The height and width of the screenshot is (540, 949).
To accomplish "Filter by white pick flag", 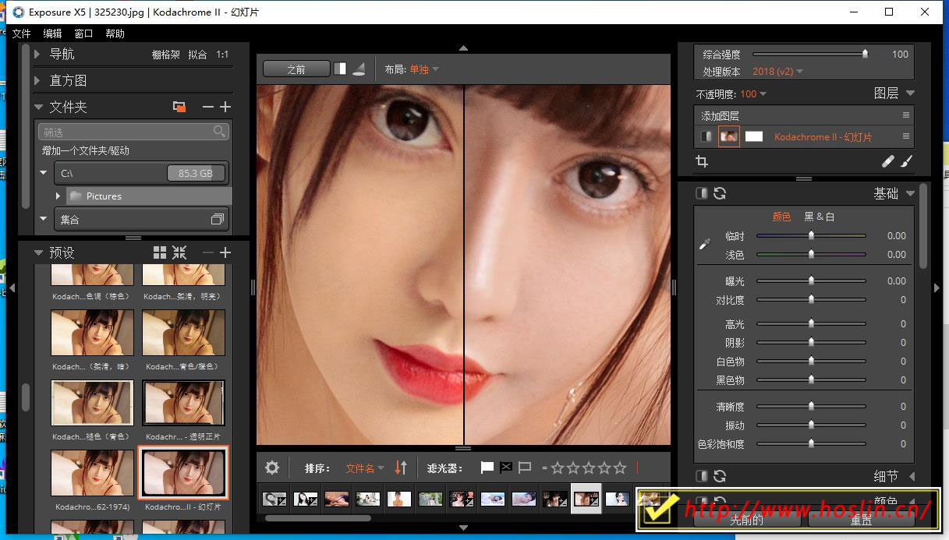I will tap(487, 468).
